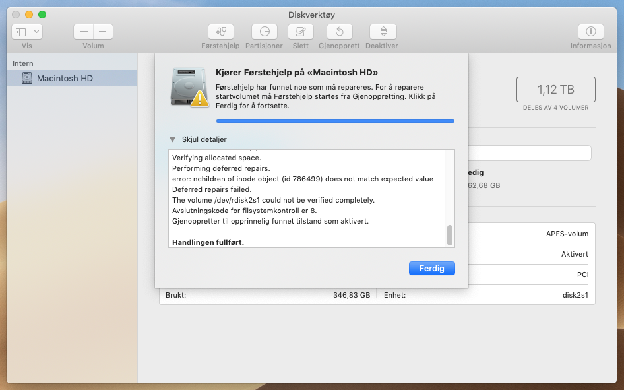
Task: Show disk Informasjon with the info icon
Action: click(x=590, y=32)
